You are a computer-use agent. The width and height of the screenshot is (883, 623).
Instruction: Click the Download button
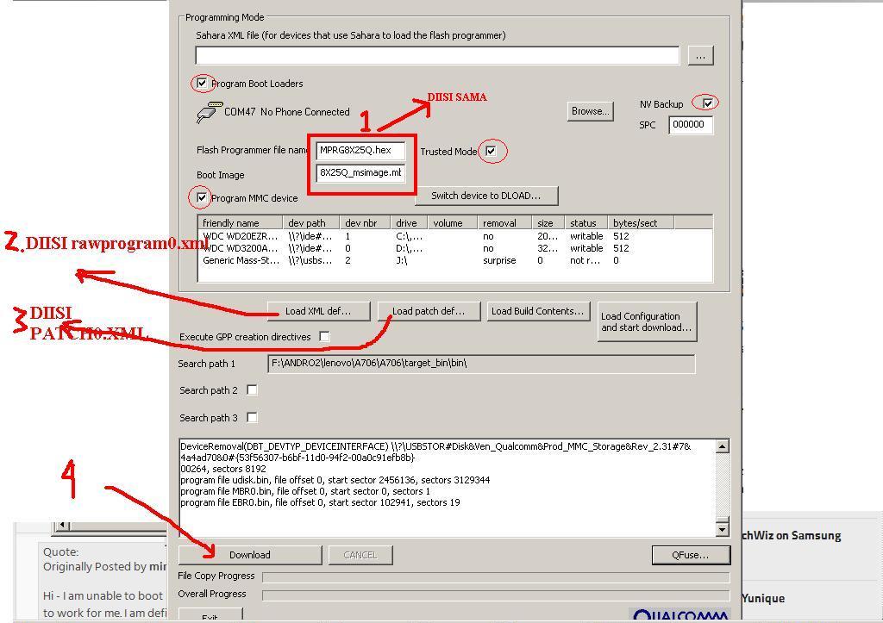[x=250, y=555]
